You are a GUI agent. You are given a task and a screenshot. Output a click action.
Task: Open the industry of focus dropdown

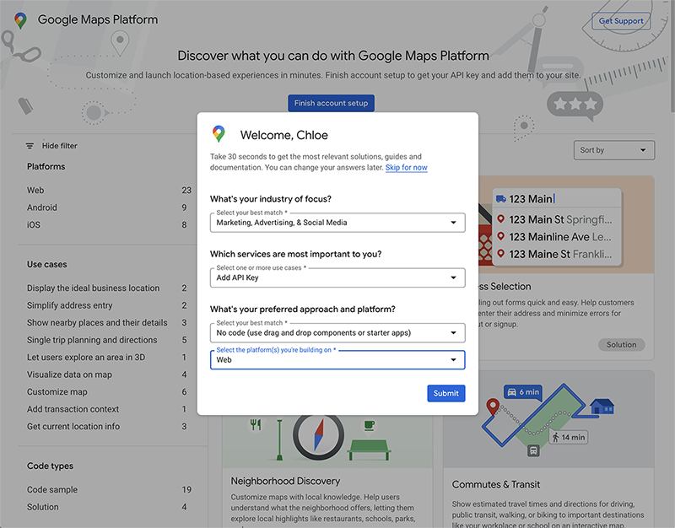(x=337, y=223)
